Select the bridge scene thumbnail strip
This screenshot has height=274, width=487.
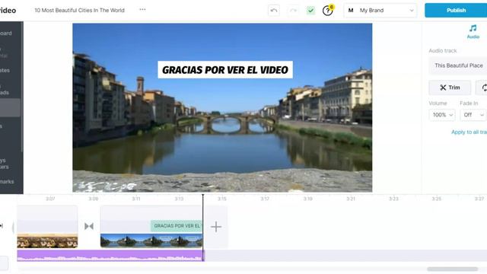tap(151, 241)
